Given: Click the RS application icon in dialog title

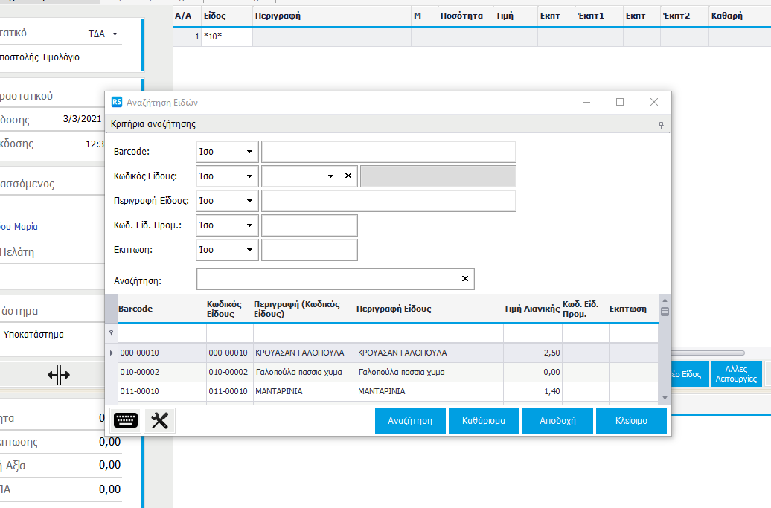Looking at the screenshot, I should (x=117, y=103).
